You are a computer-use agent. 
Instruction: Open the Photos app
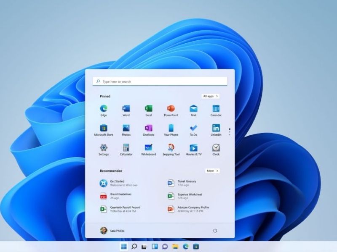coord(126,130)
